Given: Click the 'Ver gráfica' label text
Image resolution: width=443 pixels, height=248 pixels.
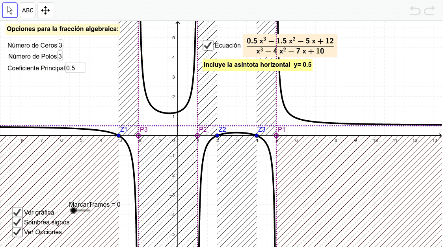Looking at the screenshot, I should click(x=39, y=213).
